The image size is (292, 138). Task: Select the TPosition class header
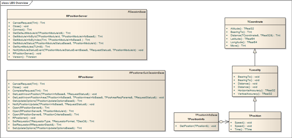(255, 116)
